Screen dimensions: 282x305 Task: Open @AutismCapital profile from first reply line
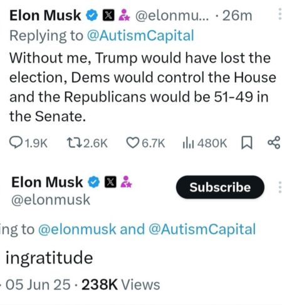[140, 36]
